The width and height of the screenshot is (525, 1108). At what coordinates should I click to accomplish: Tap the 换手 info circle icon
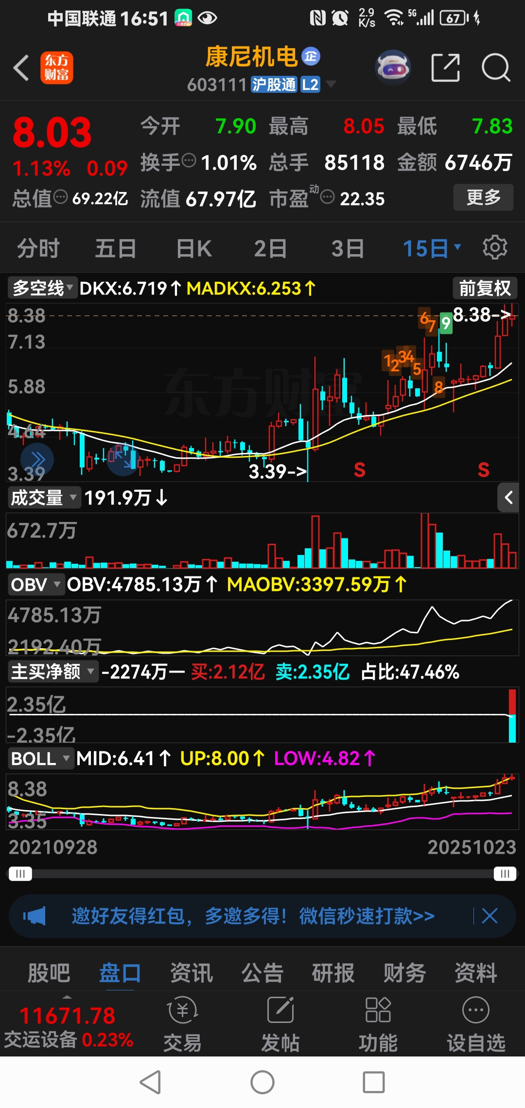coord(189,160)
